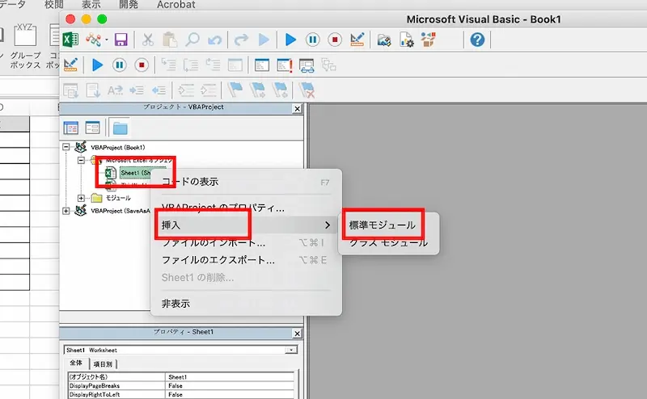Click the Undo arrow icon
Image resolution: width=647 pixels, height=399 pixels.
214,40
